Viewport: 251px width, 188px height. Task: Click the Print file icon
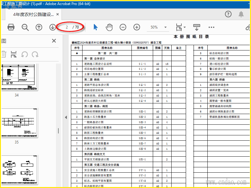point(11,27)
